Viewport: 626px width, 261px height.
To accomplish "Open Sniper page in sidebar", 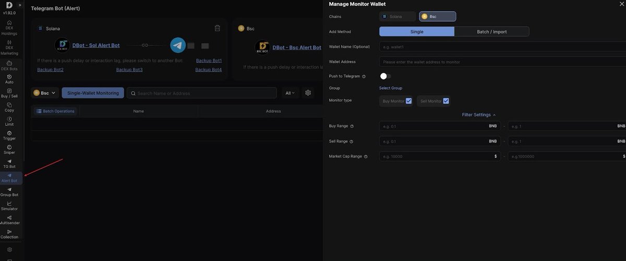I will (x=9, y=150).
